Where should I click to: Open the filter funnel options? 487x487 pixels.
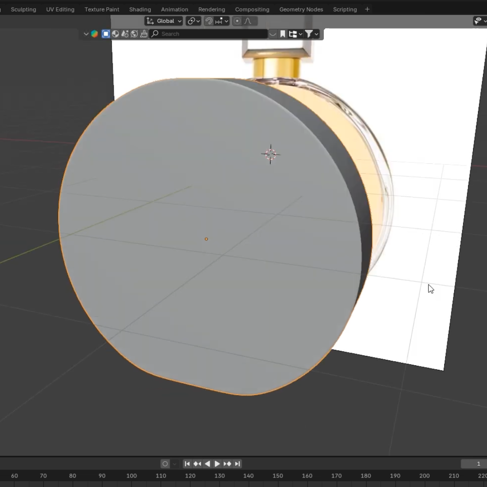312,34
